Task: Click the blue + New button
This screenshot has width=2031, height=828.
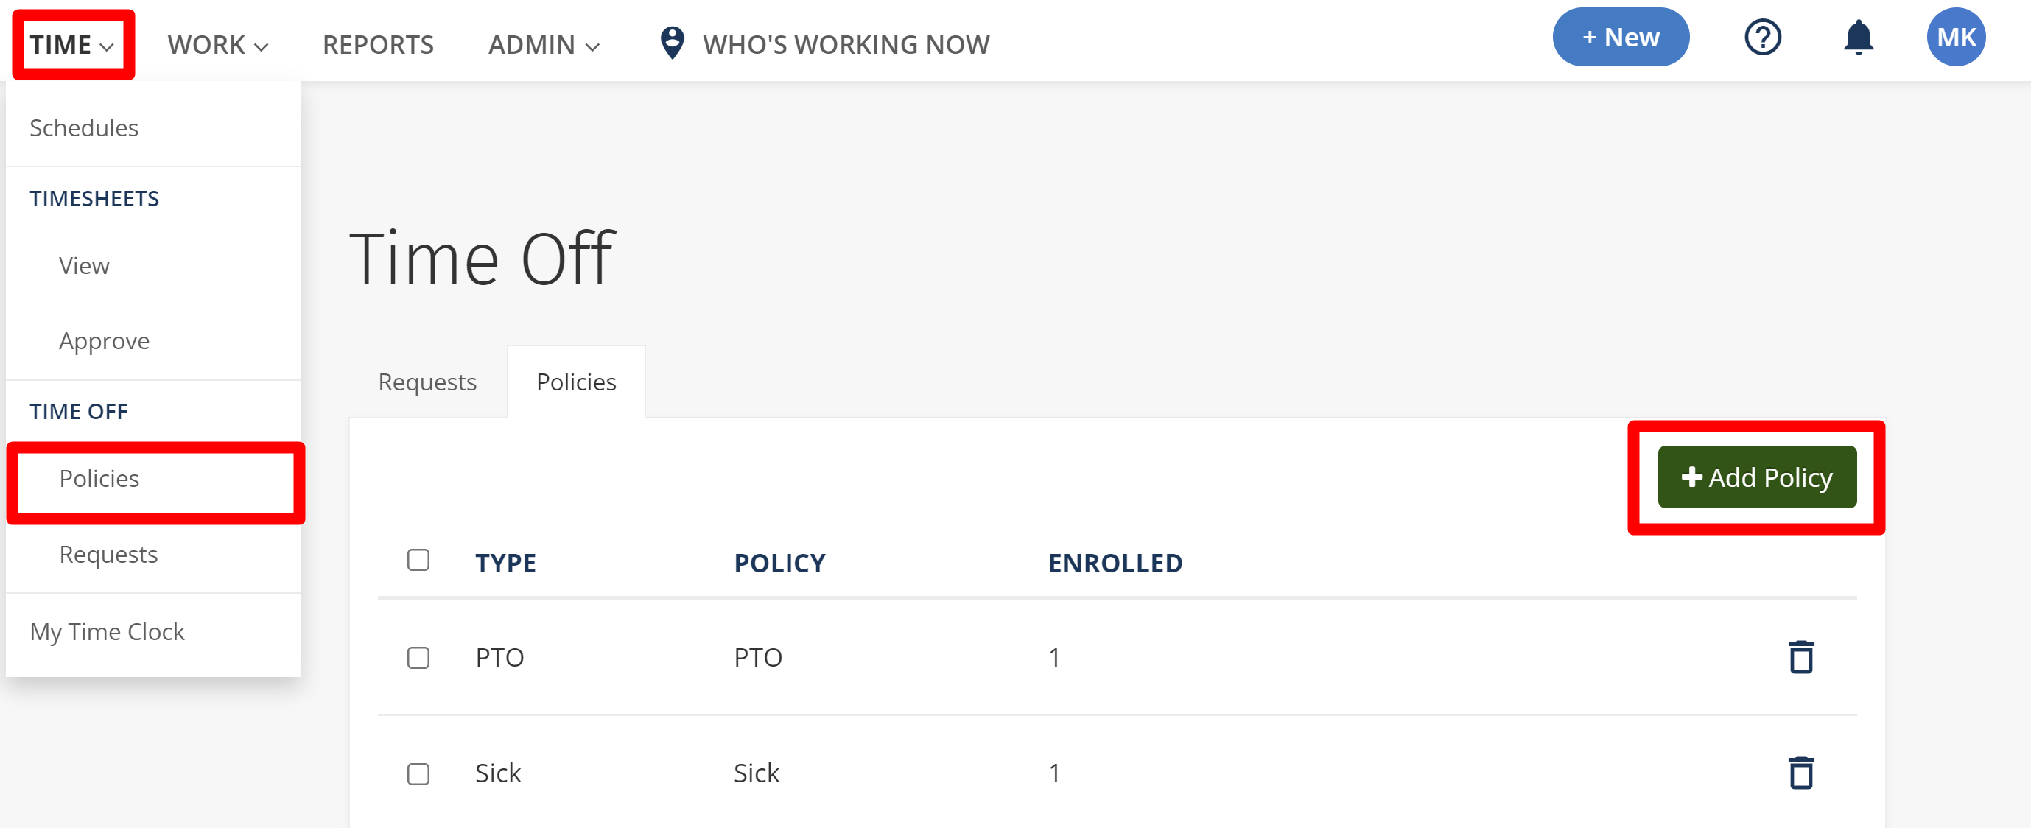Action: [x=1620, y=37]
